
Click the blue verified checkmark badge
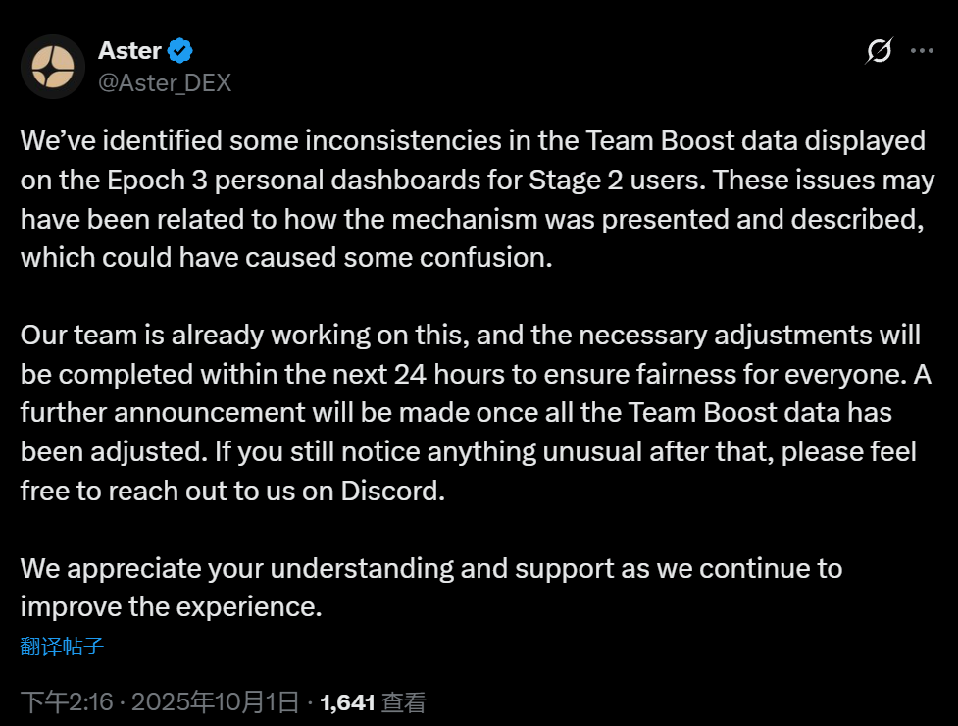(x=180, y=50)
